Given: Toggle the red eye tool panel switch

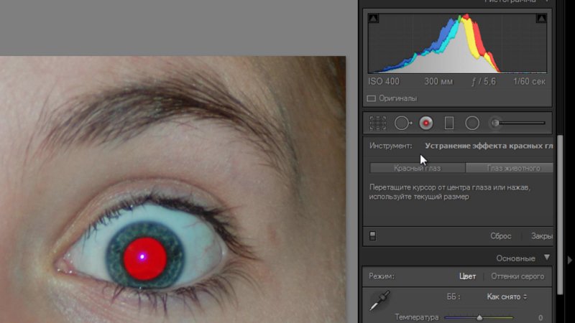Looking at the screenshot, I should (x=372, y=235).
